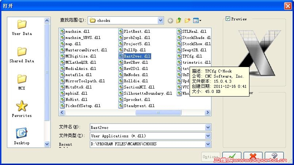
Task: Open the User Data folder shortcut
Action: (22, 28)
